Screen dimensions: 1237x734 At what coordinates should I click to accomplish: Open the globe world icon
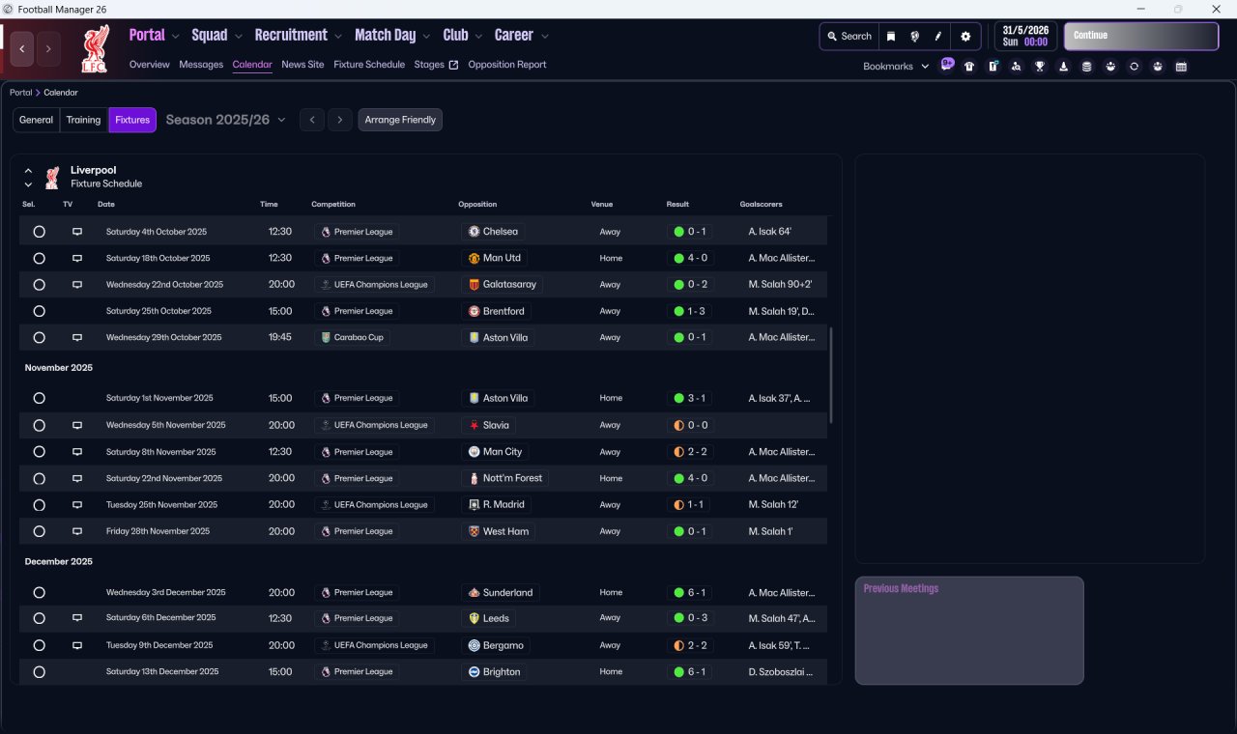point(914,37)
